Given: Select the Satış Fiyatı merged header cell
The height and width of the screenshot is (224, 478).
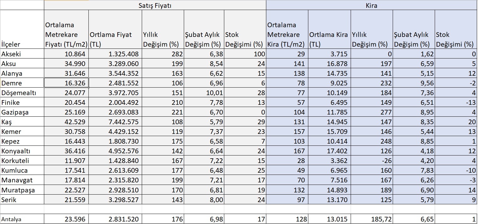Looking at the screenshot, I should 155,5.
